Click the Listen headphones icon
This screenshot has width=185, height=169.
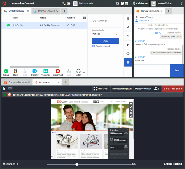78,71
